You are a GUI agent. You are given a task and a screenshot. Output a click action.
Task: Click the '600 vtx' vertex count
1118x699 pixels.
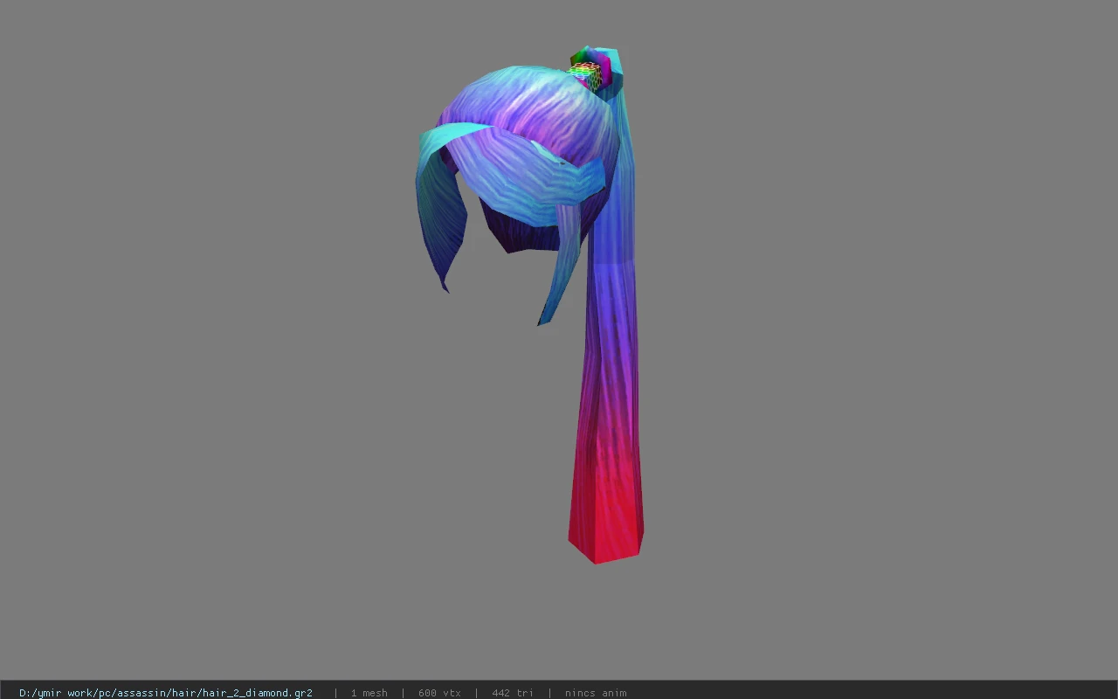coord(439,693)
